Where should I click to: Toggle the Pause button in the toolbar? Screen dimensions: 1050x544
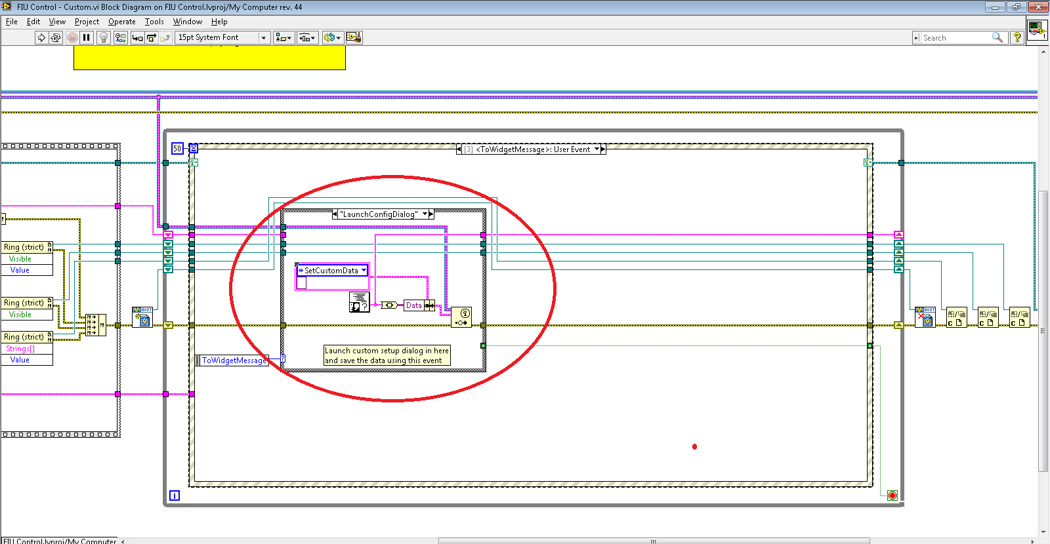click(86, 37)
